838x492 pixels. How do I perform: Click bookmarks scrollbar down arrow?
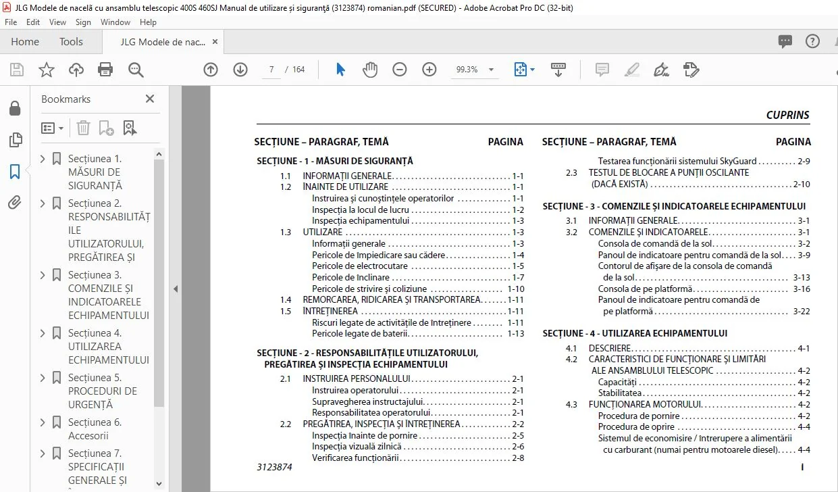click(x=159, y=484)
